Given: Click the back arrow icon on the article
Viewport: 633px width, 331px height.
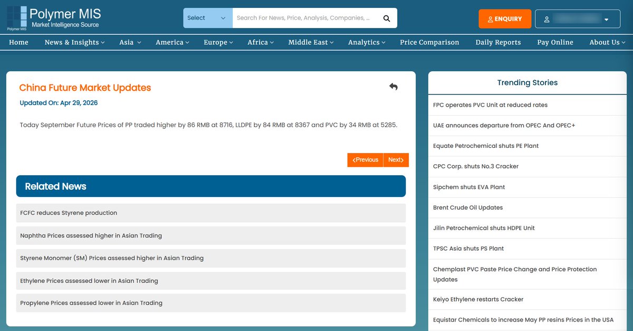Looking at the screenshot, I should coord(393,87).
